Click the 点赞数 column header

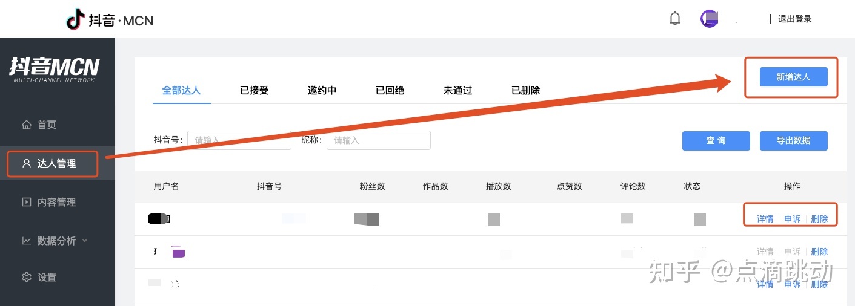(x=569, y=186)
